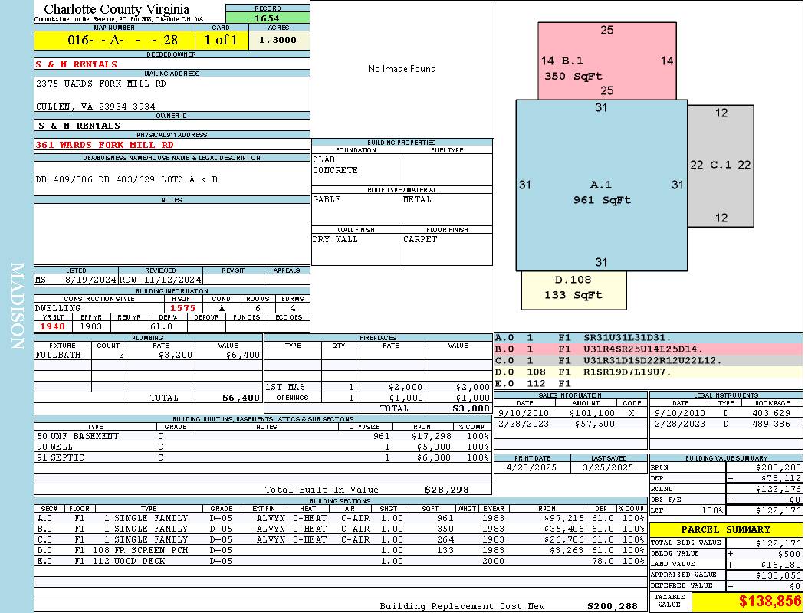
Task: Click sketch code row C.0 U31R31D1SD22R12U22L12
Action: tap(649, 361)
